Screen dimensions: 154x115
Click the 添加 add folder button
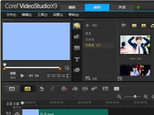pos(91,25)
